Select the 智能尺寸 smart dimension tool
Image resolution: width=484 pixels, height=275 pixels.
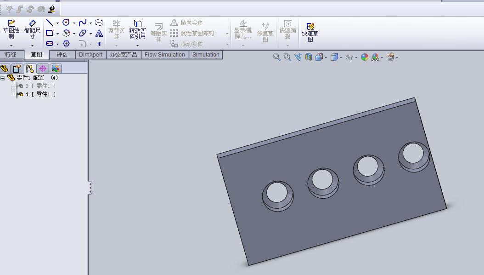32,29
